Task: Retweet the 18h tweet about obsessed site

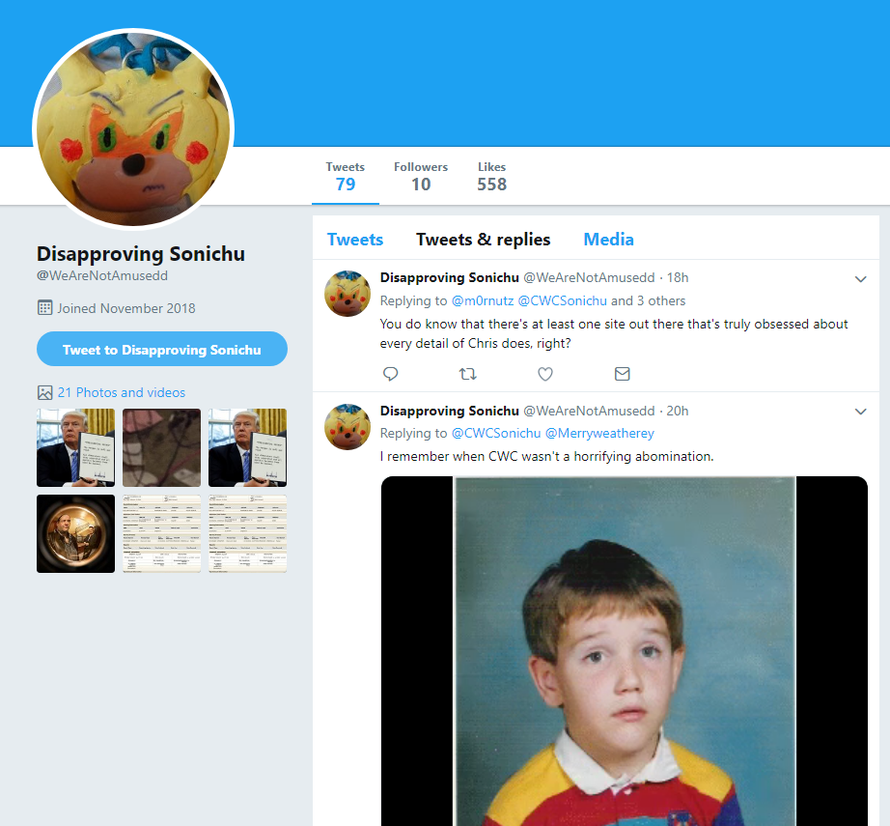Action: coord(468,374)
